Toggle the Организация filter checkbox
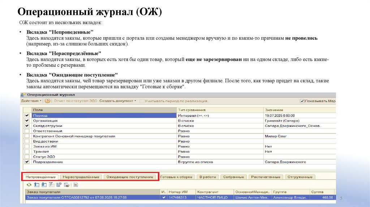Viewport: 370px width, 207px height. pyautogui.click(x=27, y=120)
